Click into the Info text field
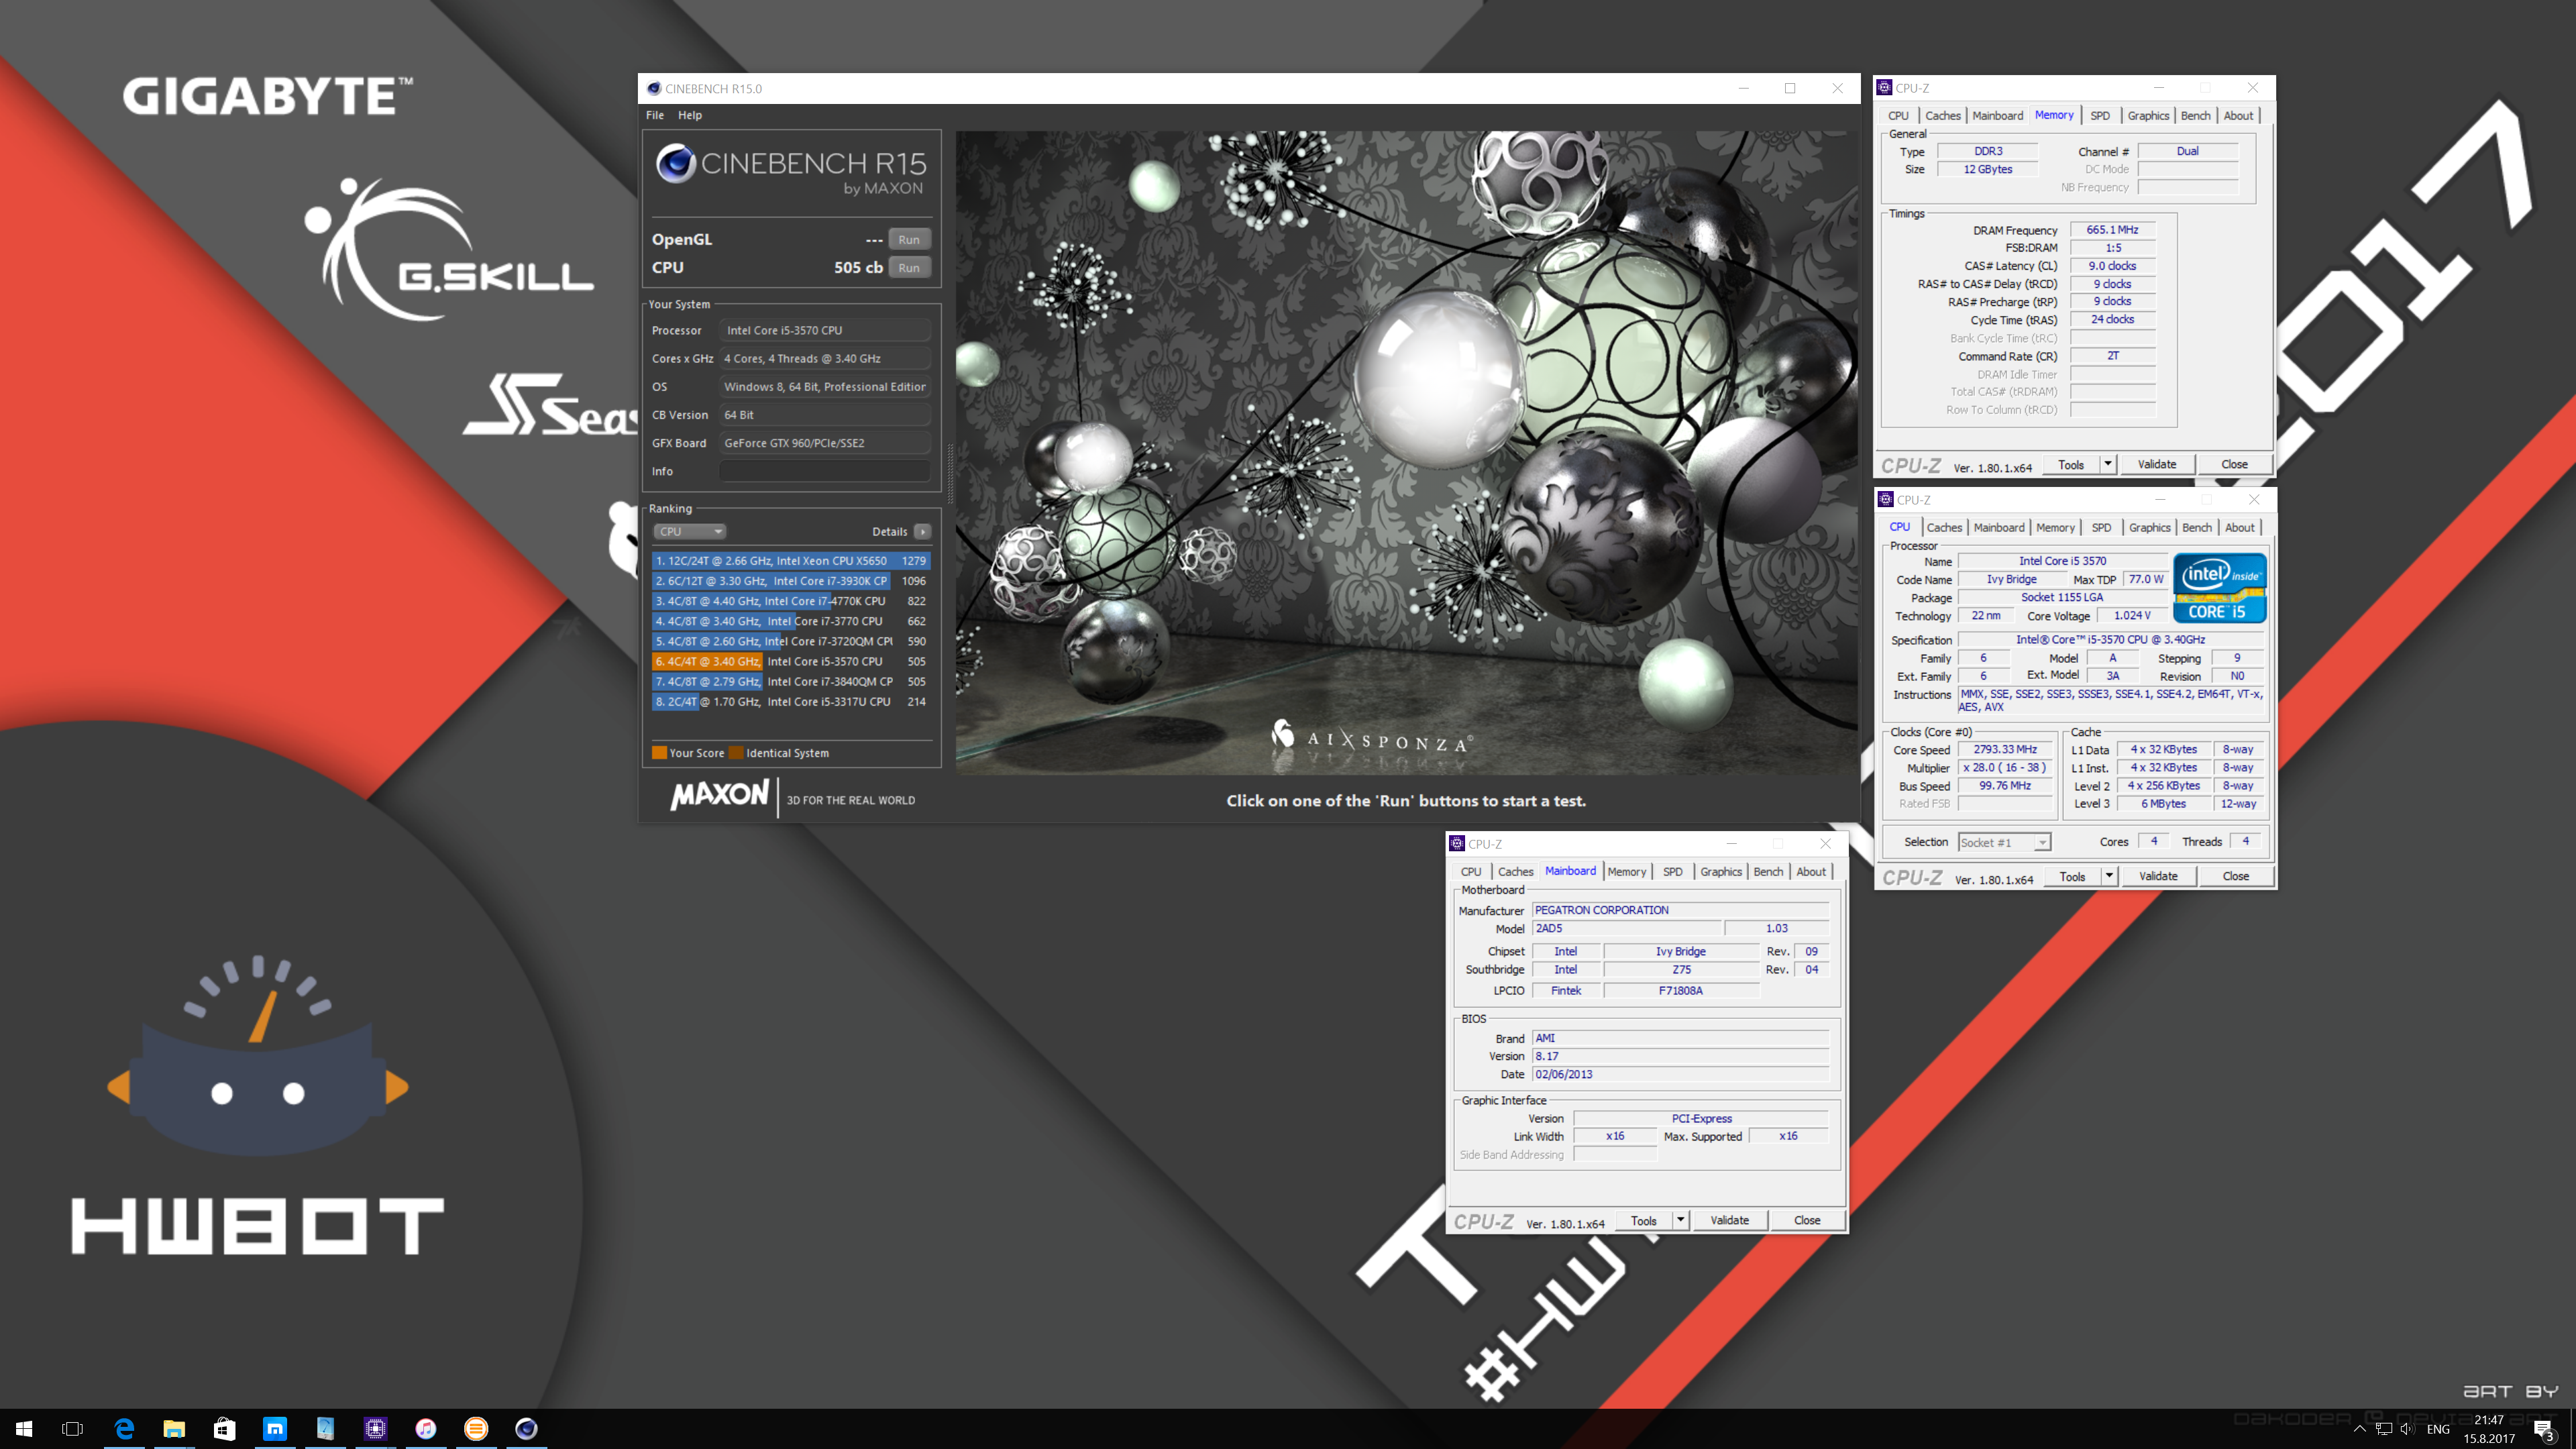The height and width of the screenshot is (1449, 2576). tap(824, 471)
